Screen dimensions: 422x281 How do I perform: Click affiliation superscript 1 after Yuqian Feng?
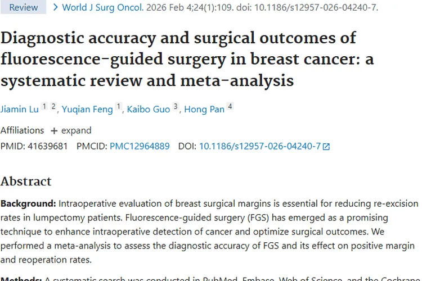(119, 107)
